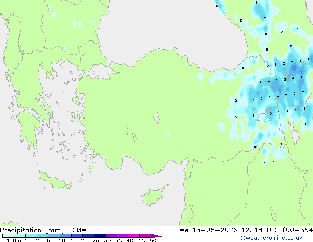Viewport: 313px width, 242px height.
Task: Select the 10–15 mm legend swatch
Action: [65, 236]
